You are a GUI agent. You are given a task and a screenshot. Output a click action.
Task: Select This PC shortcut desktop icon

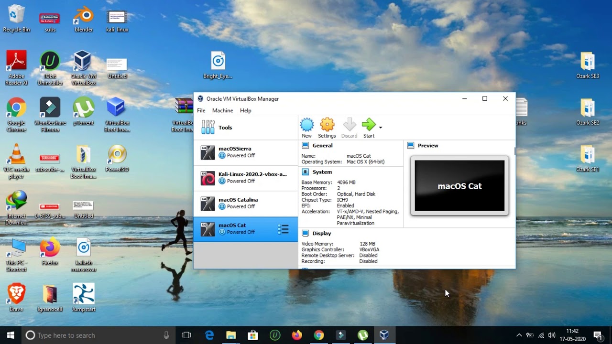coord(16,255)
